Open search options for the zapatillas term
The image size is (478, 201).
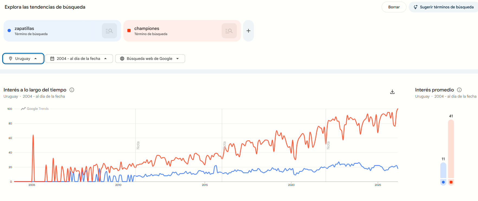tap(109, 30)
